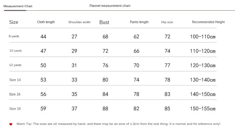Select the Size 18 row label

(15, 109)
